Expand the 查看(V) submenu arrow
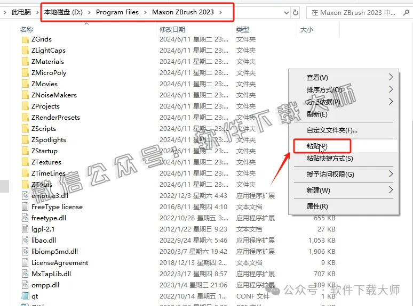 [391, 77]
